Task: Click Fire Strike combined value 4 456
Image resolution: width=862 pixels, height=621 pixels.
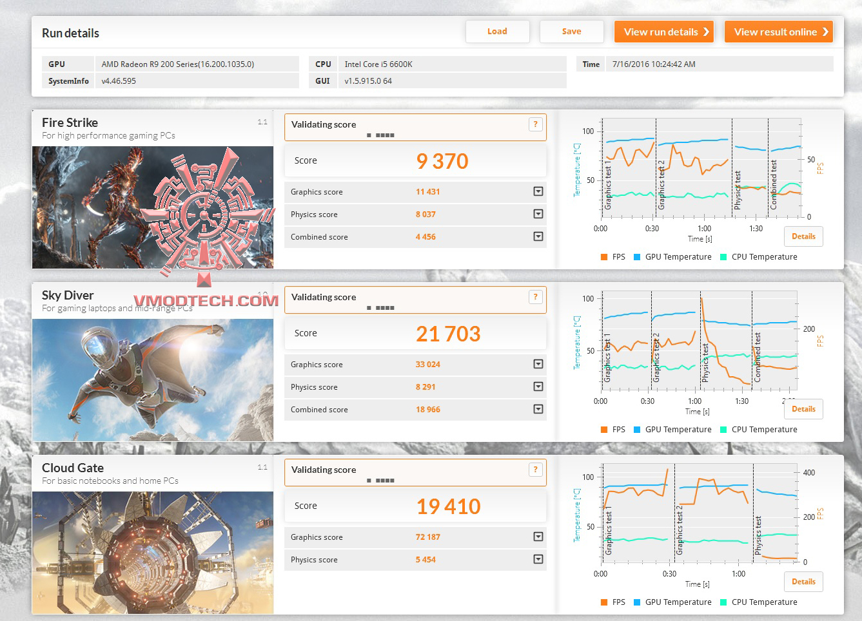Action: [x=426, y=237]
